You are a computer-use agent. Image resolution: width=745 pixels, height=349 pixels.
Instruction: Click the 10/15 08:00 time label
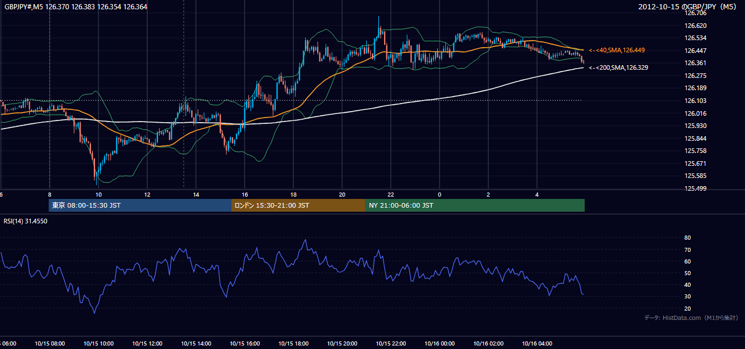pos(50,344)
